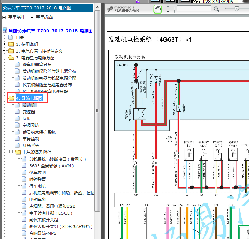Click the magnifier search icon
This screenshot has height=239, width=249.
pyautogui.click(x=216, y=9)
